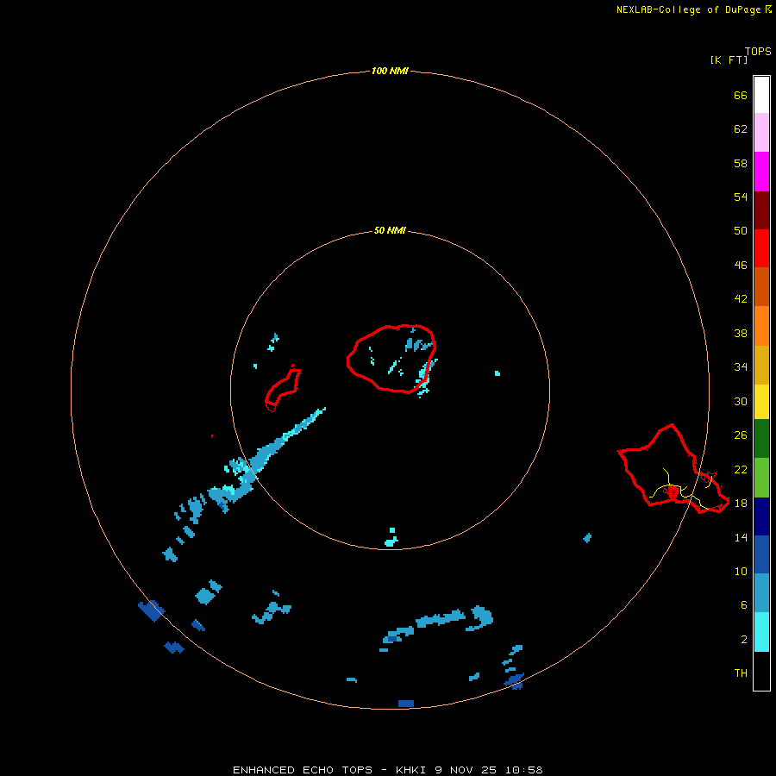Click the TOPS legend title
The image size is (776, 776).
[758, 52]
